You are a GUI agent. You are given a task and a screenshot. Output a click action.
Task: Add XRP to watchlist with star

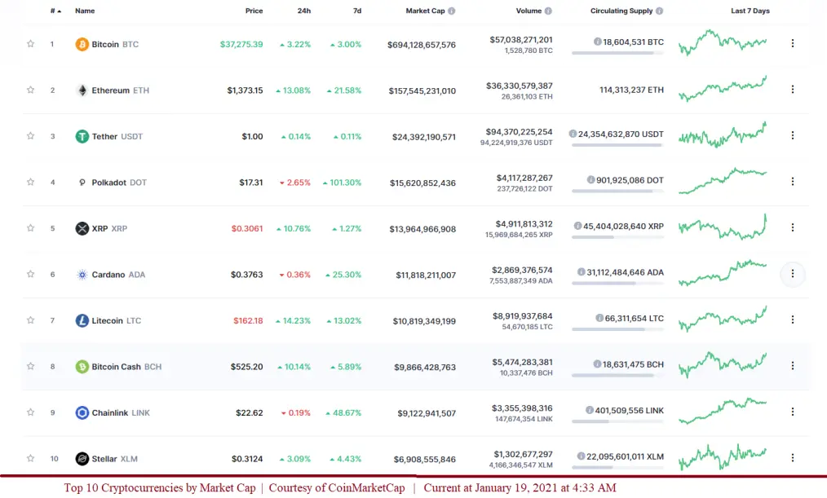click(31, 227)
